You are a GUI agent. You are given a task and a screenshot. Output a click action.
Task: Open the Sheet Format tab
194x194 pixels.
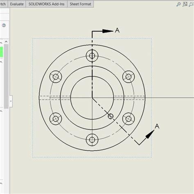coord(80,4)
